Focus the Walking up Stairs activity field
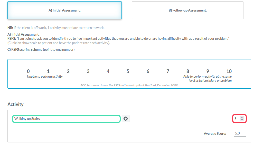This screenshot has height=146, width=254. point(67,119)
